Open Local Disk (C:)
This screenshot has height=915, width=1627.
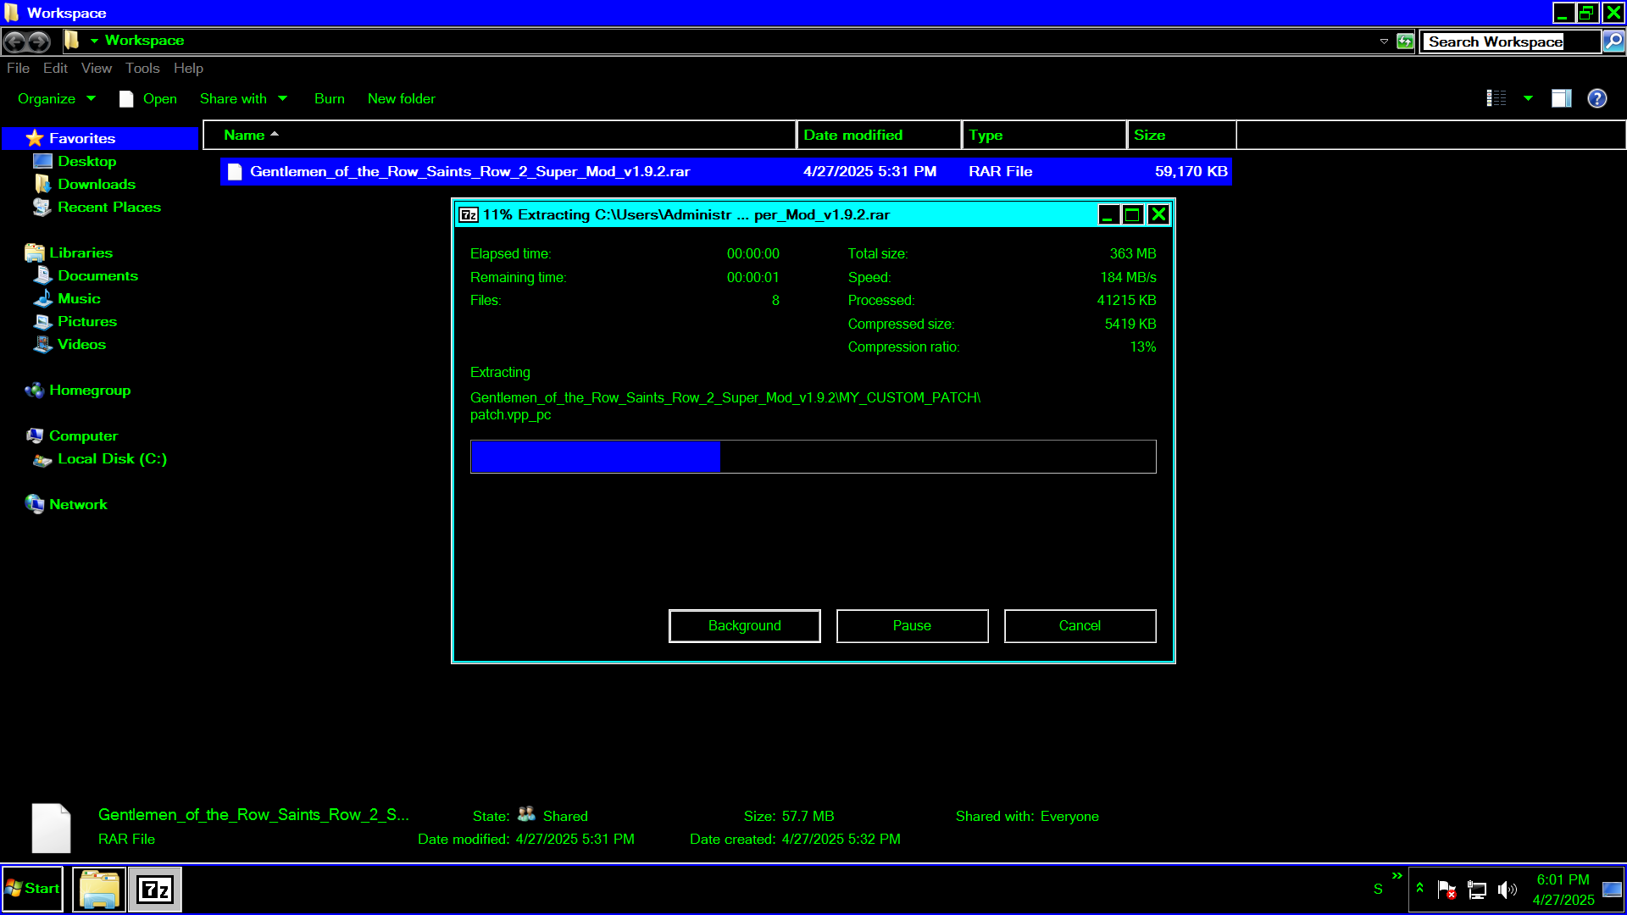(x=112, y=458)
